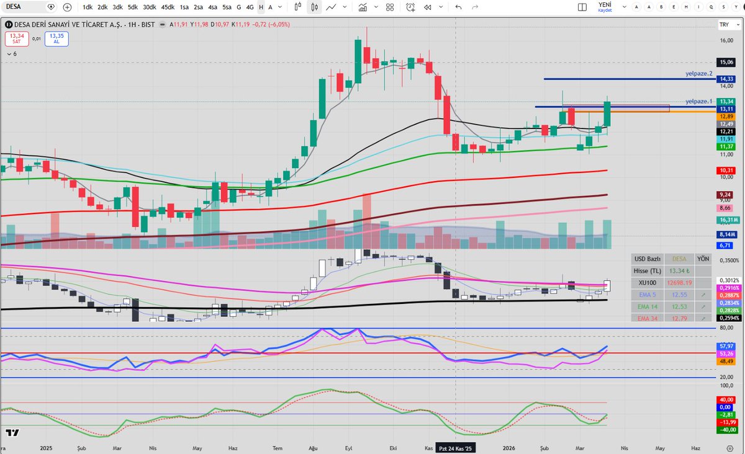Viewport: 745px width, 454px height.
Task: Click the diamond icon beside the DESA symbol
Action: [x=50, y=7]
